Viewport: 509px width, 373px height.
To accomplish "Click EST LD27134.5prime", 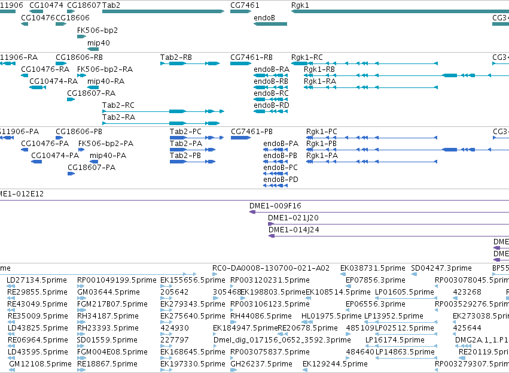I will [11, 286].
